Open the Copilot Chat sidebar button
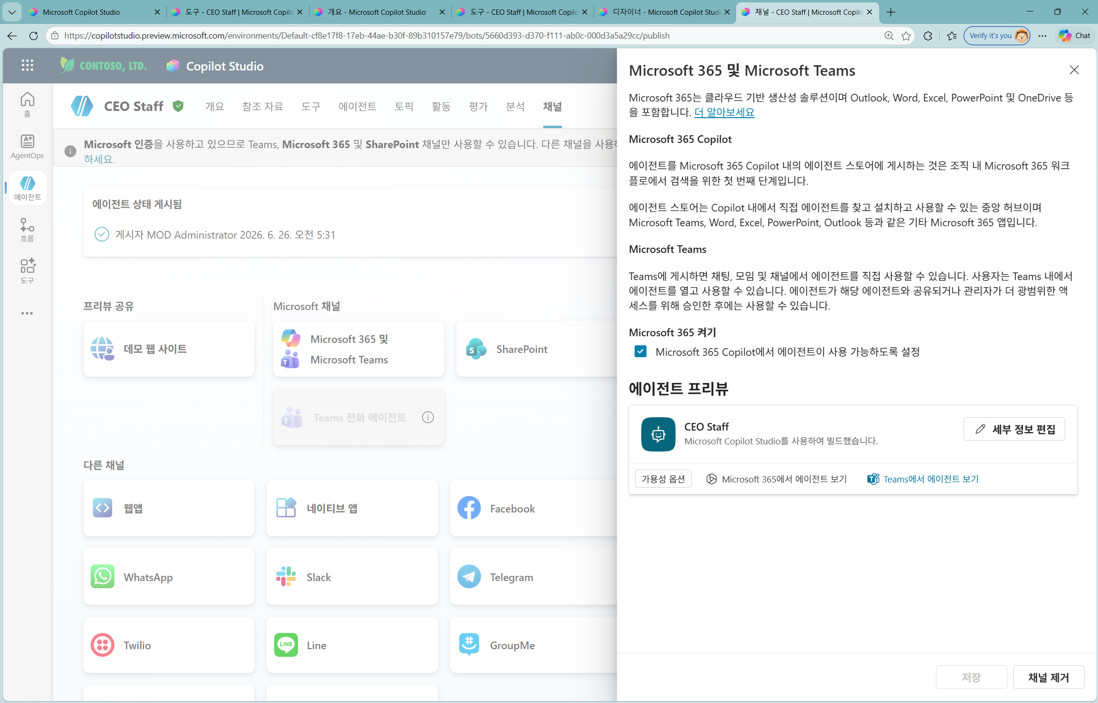The width and height of the screenshot is (1098, 703). point(1075,36)
